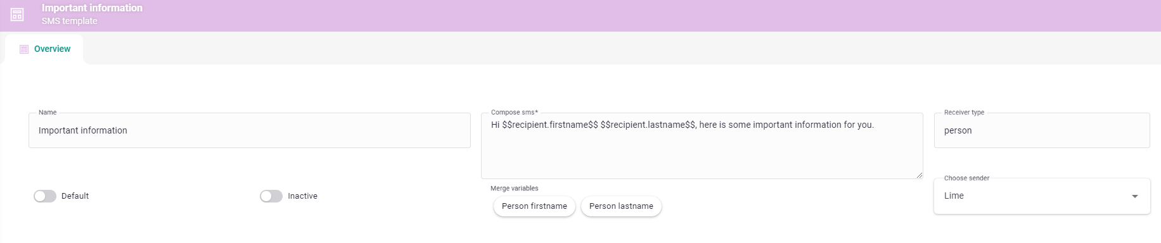Screen dimensions: 1161x243
Task: Click the Default toggle label text
Action: [x=75, y=196]
